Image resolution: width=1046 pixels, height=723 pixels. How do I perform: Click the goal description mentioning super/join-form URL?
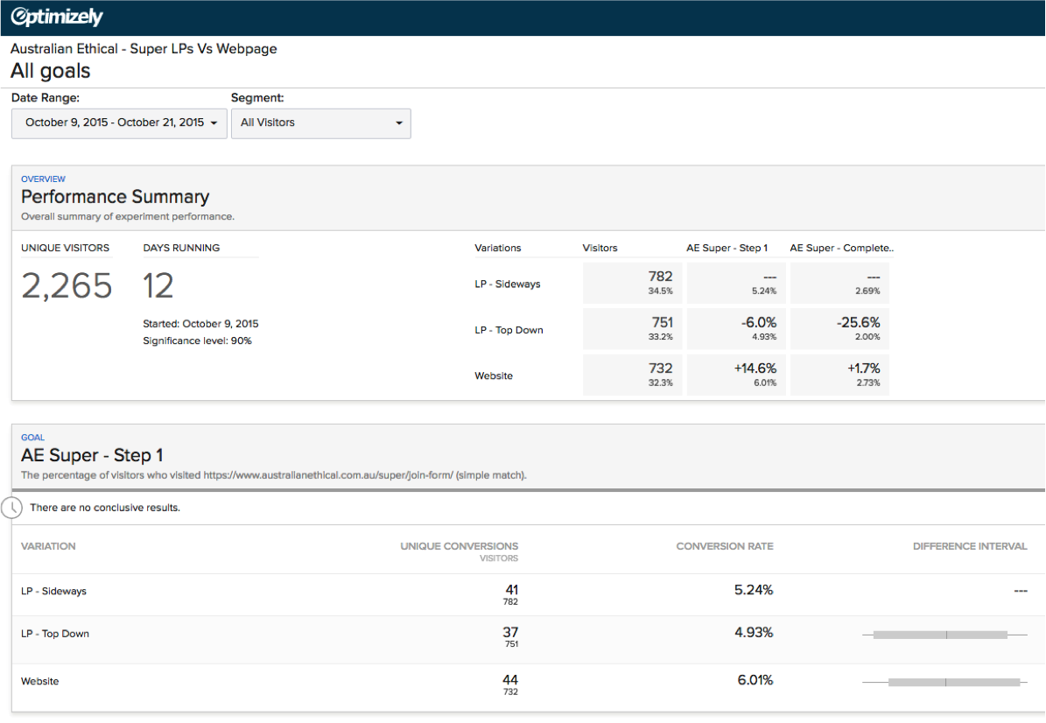273,475
